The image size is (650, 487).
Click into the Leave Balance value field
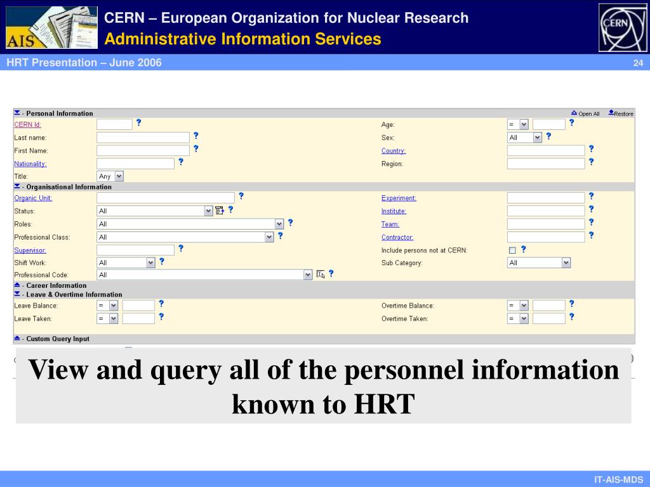[x=138, y=306]
